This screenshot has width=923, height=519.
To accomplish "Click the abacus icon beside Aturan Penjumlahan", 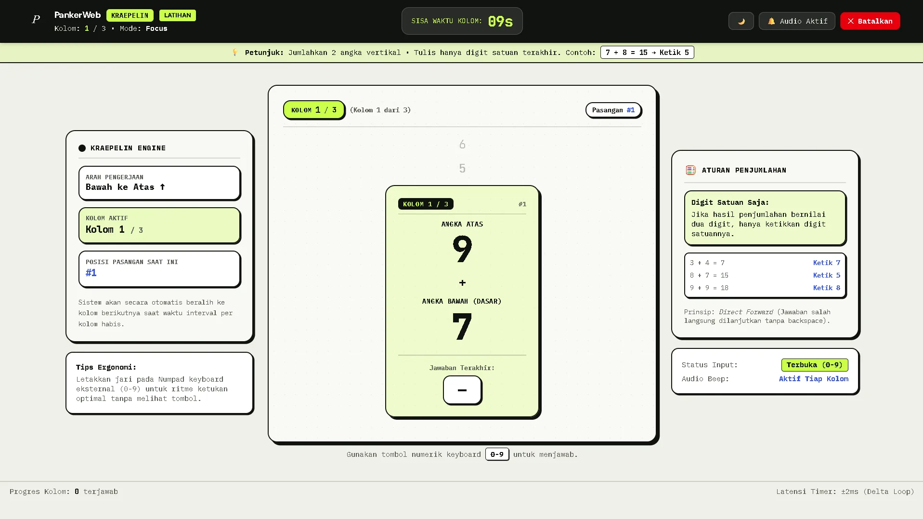I will coord(691,170).
